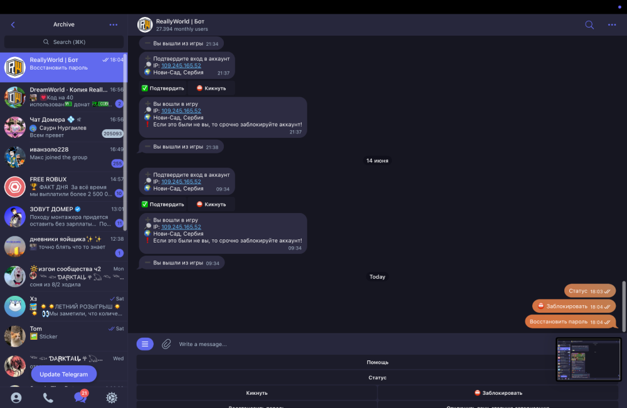The width and height of the screenshot is (627, 408).
Task: Select the Помощь keyboard button
Action: pyautogui.click(x=377, y=362)
